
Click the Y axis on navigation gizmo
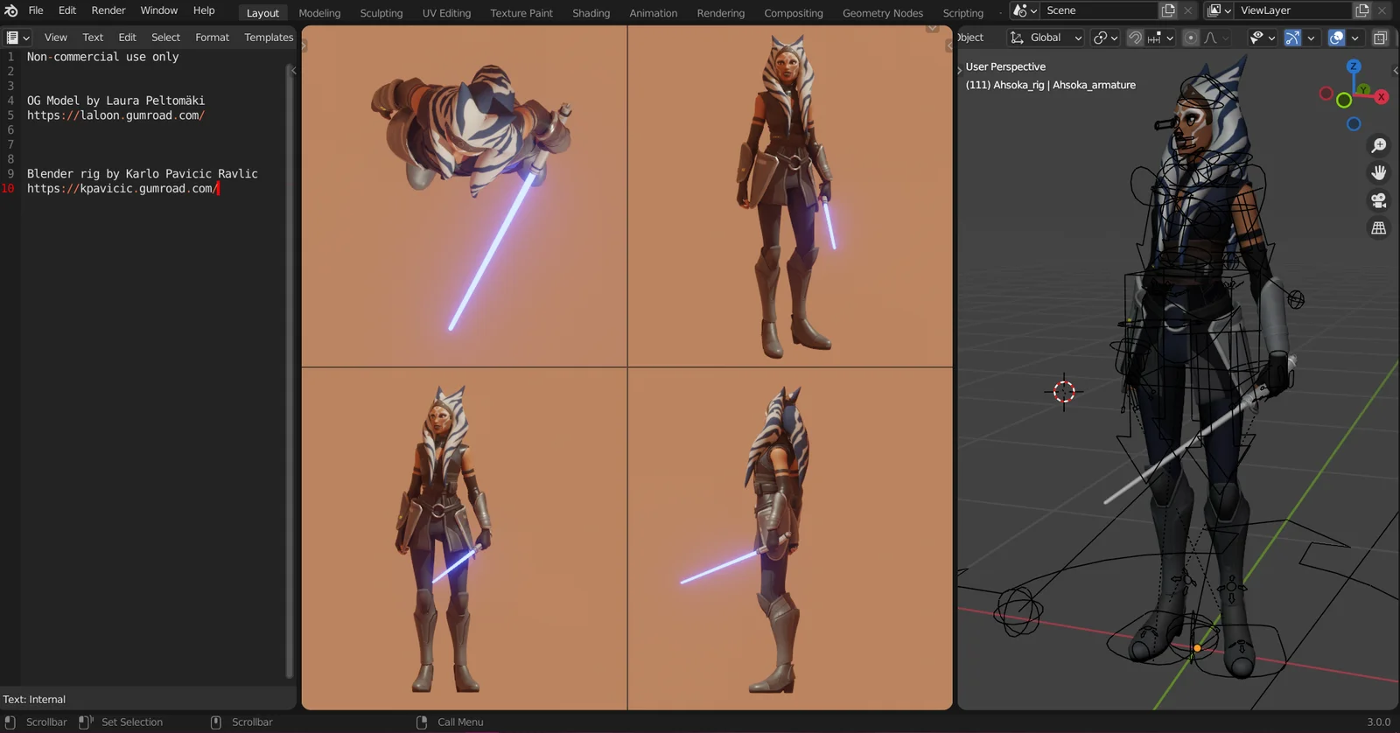(1363, 89)
